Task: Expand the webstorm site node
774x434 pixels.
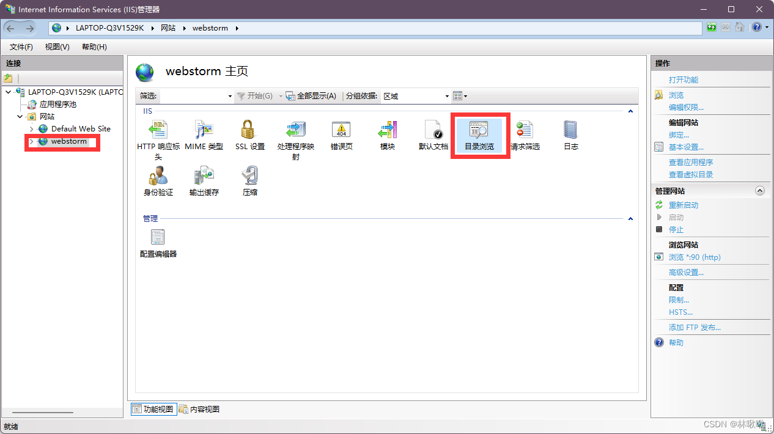Action: pyautogui.click(x=32, y=141)
